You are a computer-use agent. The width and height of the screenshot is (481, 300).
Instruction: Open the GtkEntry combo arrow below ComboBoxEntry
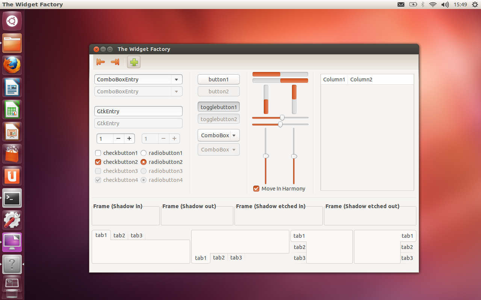[x=176, y=91]
